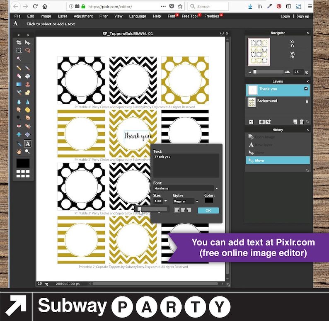
Task: Select the Magic Wand tool
Action: coord(19,58)
